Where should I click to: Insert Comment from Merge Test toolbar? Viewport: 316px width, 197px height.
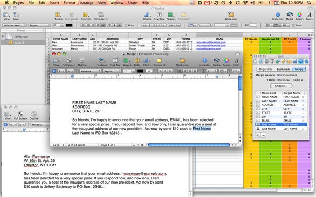pos(159,62)
